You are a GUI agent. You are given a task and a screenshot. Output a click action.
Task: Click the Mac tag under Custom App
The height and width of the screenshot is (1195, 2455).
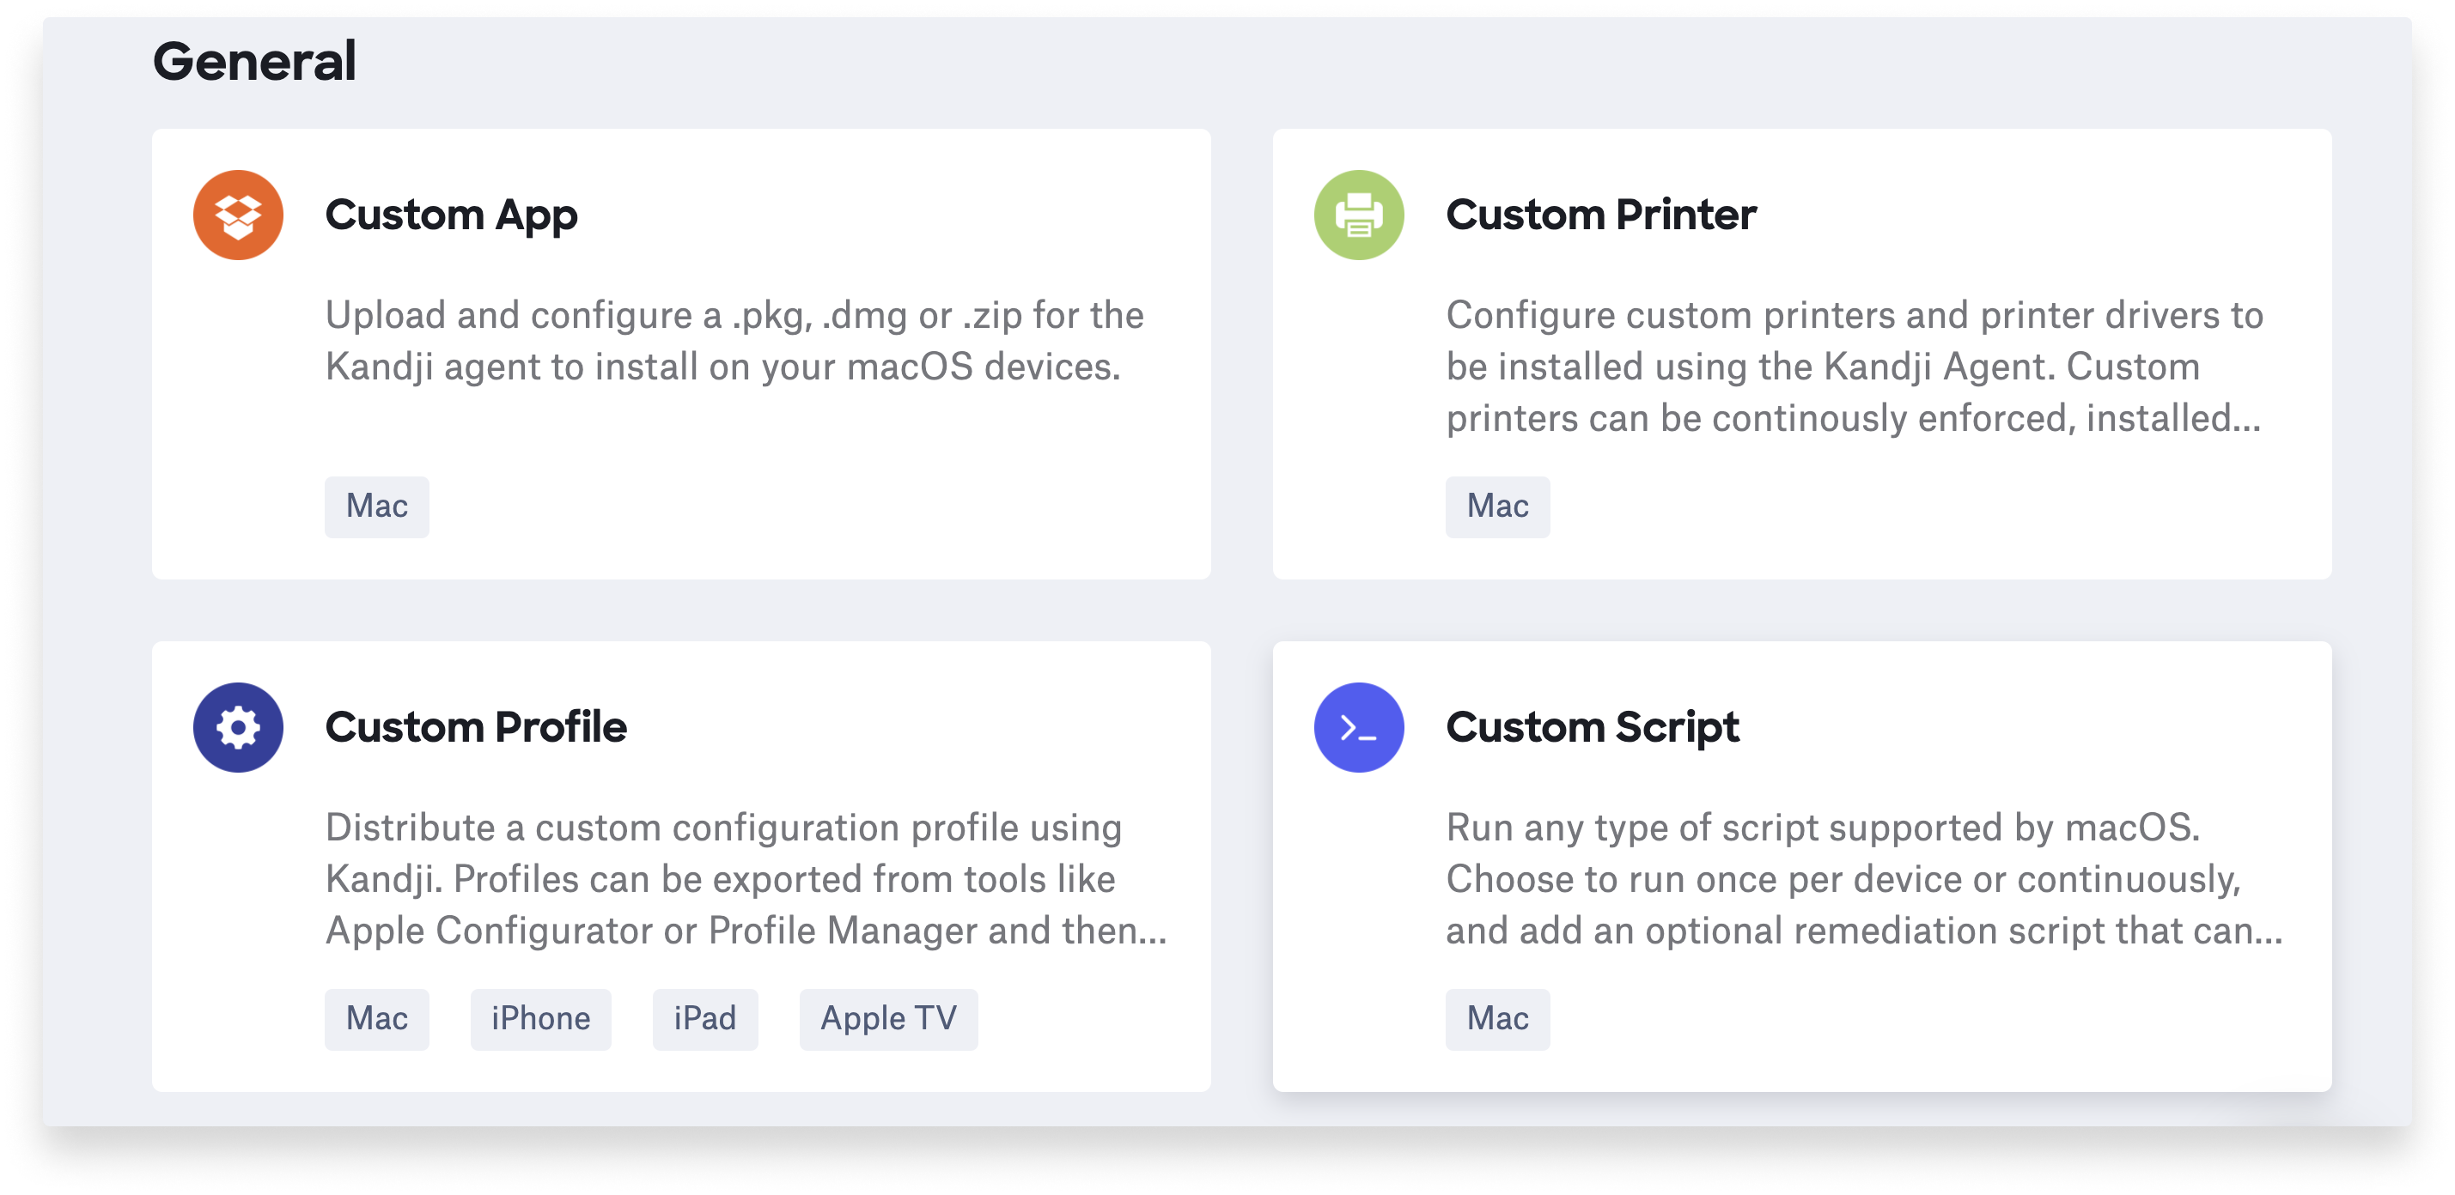[376, 507]
